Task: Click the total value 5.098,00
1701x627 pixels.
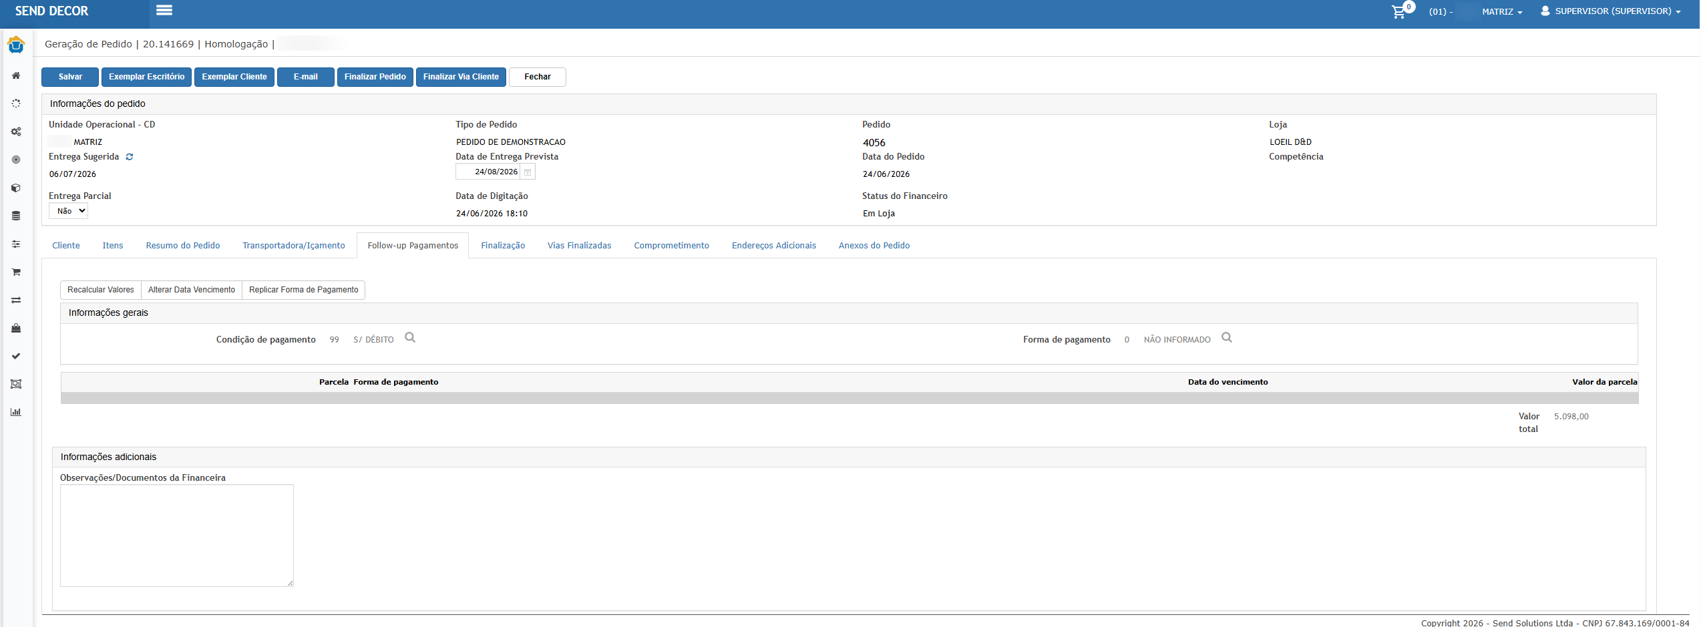Action: click(x=1571, y=417)
